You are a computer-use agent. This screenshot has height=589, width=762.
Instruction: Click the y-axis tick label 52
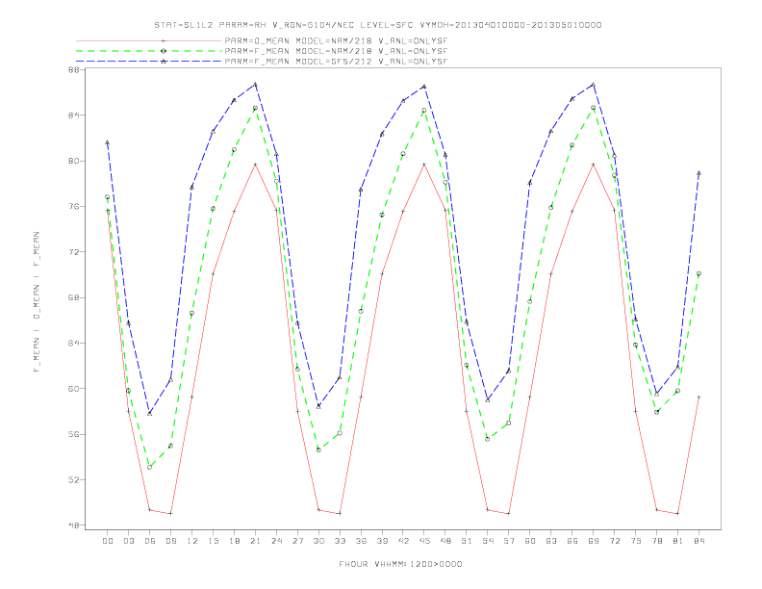[x=73, y=479]
